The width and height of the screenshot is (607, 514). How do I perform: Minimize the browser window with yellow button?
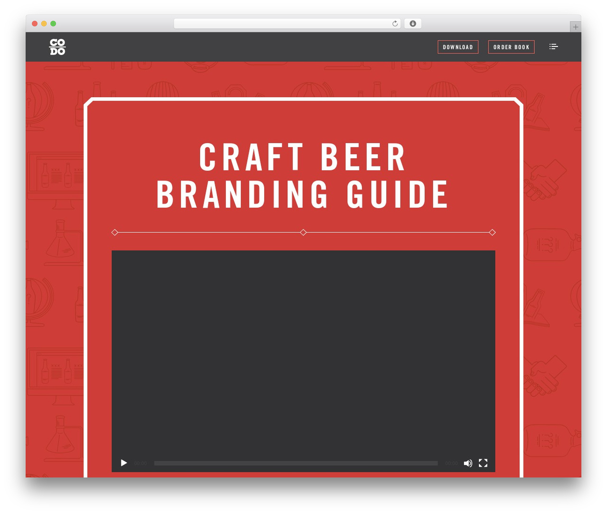44,24
